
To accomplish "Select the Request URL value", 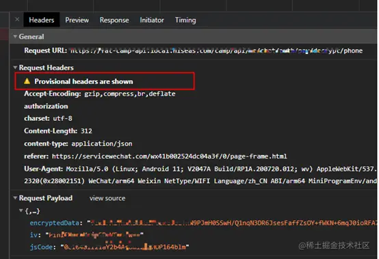I will (x=216, y=51).
